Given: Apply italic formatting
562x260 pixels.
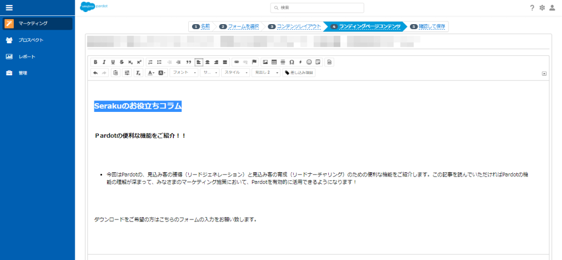Looking at the screenshot, I should 104,62.
